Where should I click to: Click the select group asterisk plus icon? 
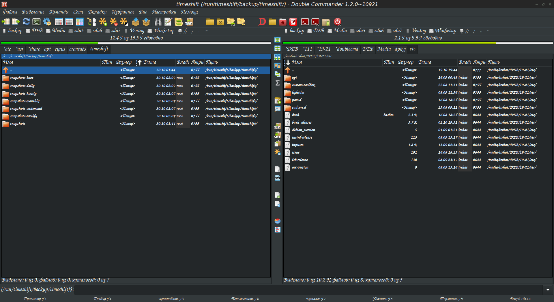click(103, 22)
